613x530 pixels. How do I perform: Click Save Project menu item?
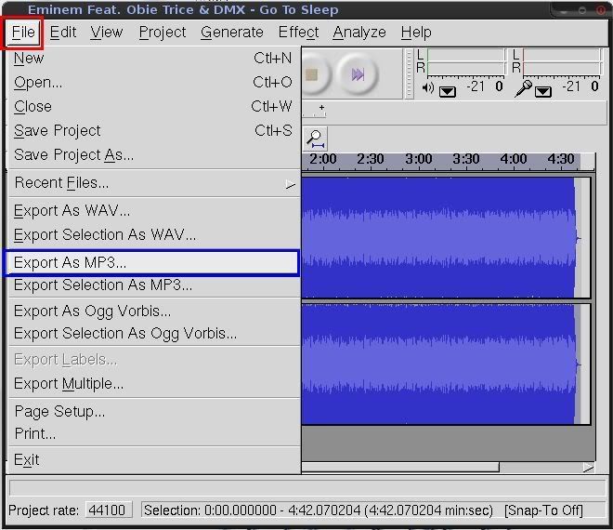click(153, 131)
